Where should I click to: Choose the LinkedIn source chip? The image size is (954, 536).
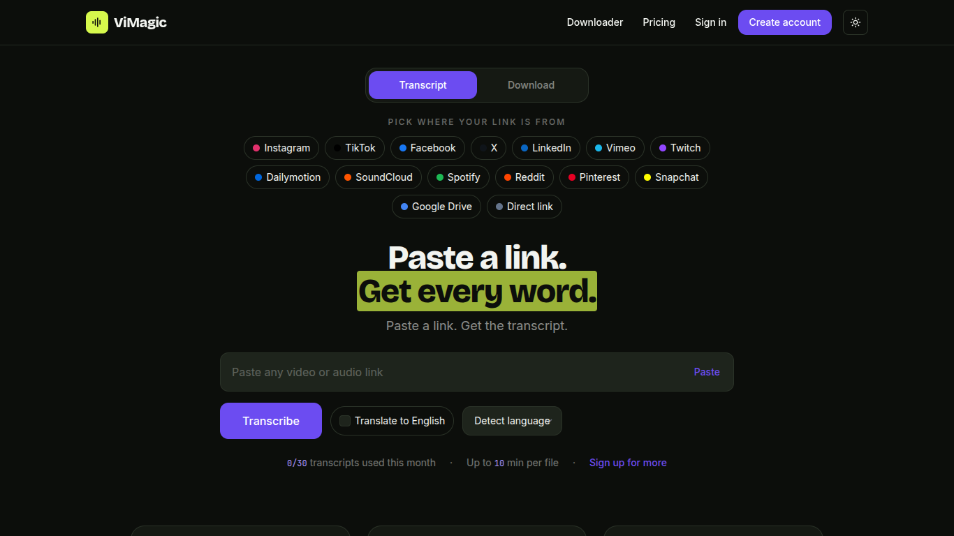546,148
